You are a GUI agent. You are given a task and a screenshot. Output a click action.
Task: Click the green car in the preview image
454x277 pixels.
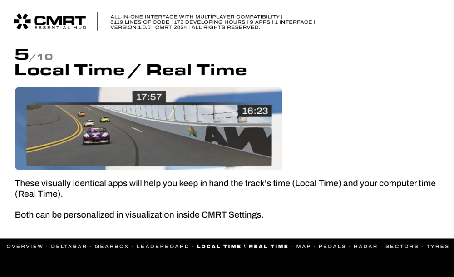click(105, 119)
